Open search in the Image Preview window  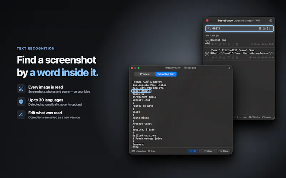click(x=229, y=68)
